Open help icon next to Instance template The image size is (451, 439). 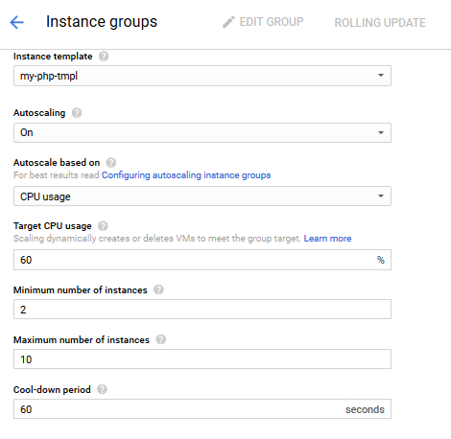coord(104,57)
